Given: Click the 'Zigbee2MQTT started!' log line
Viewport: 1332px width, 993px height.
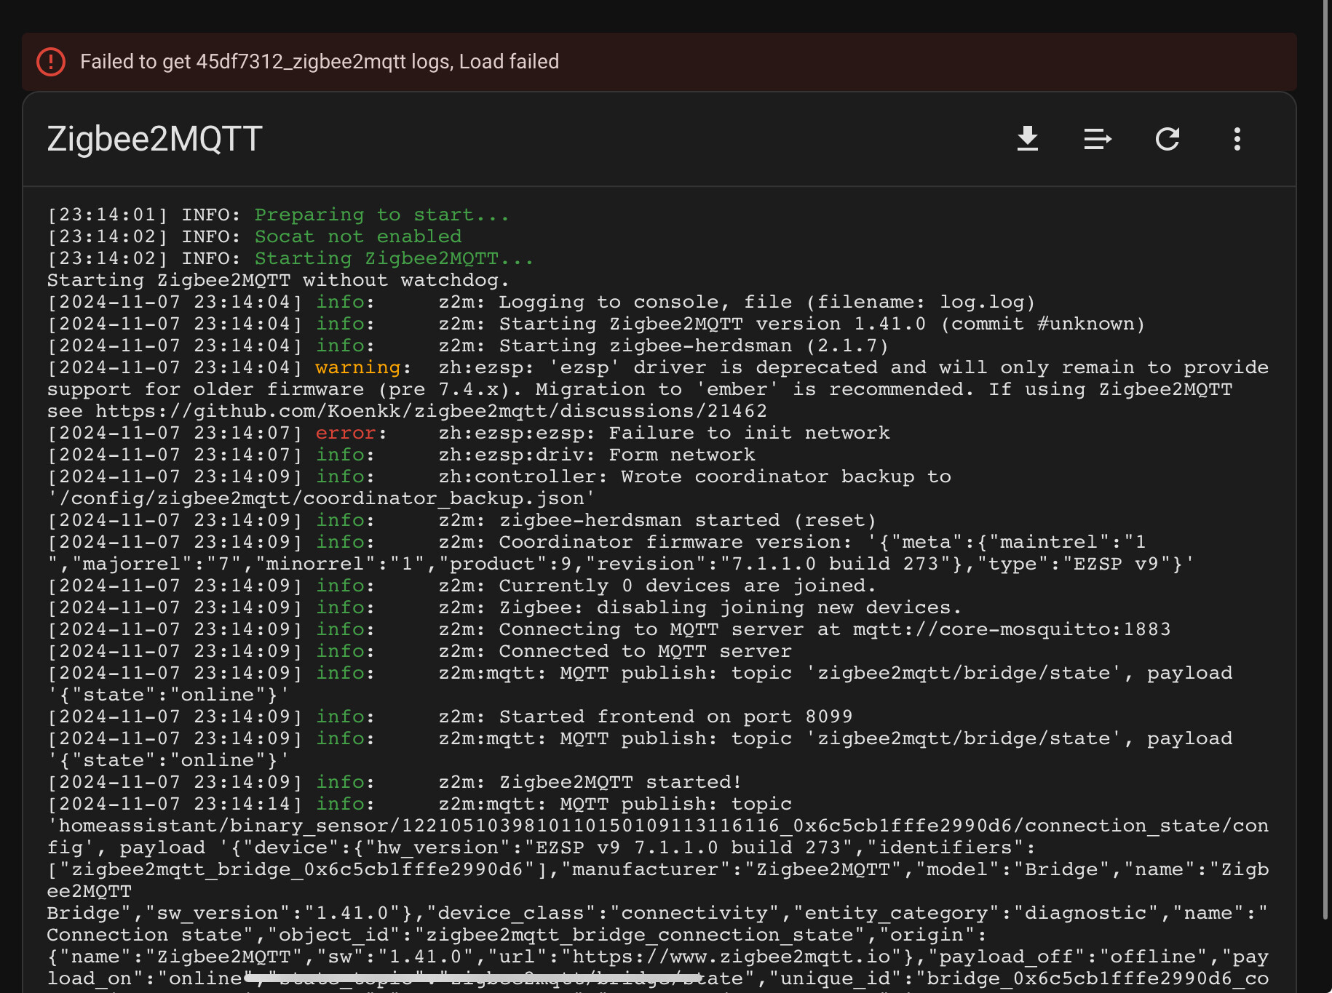Looking at the screenshot, I should click(395, 783).
